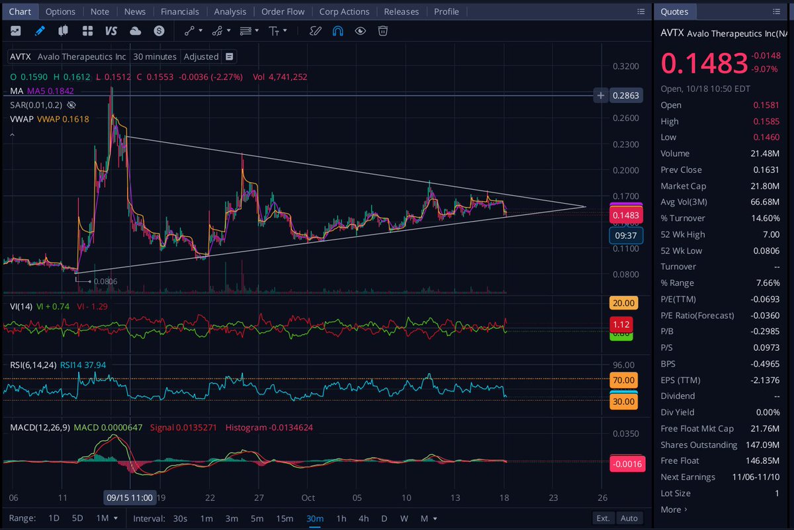Select the 4h interval
This screenshot has width=794, height=530.
point(363,518)
